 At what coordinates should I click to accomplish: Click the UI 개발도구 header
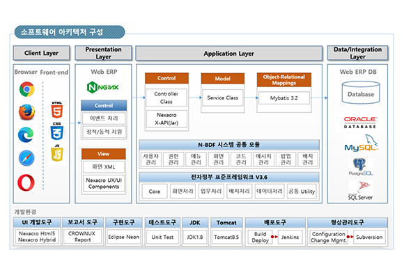pos(37,223)
